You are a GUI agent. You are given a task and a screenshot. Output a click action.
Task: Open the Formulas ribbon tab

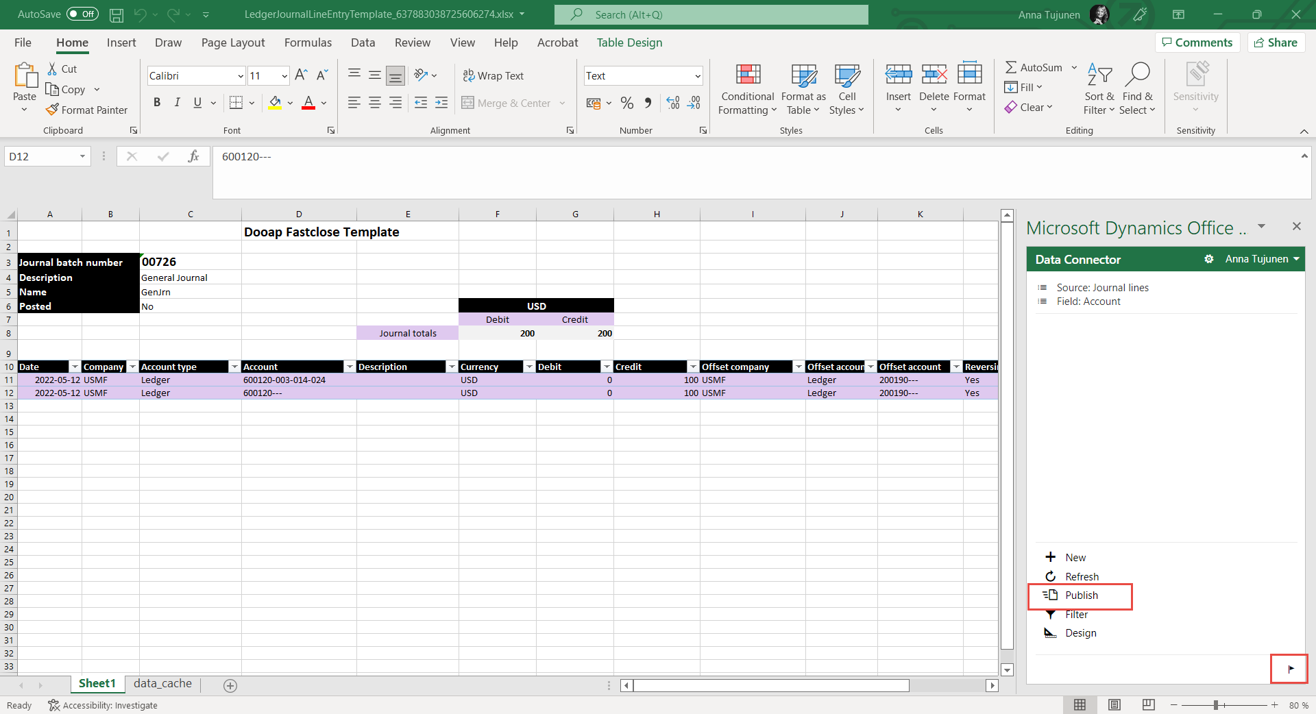[308, 42]
